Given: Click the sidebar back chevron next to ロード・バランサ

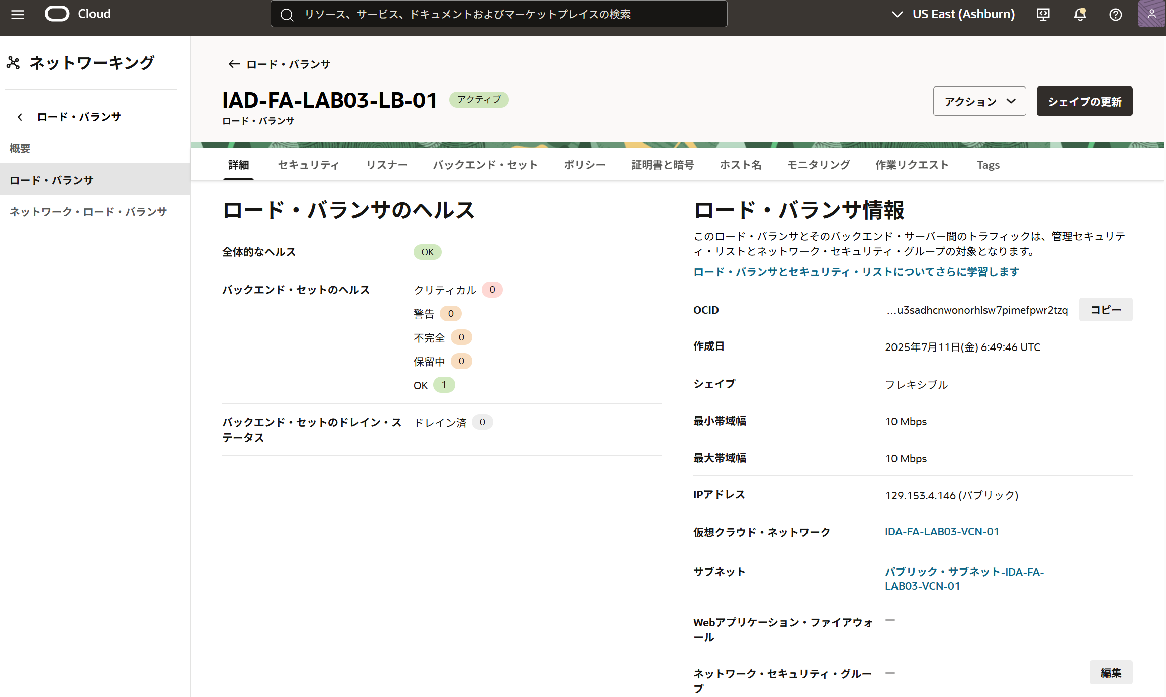Looking at the screenshot, I should 20,117.
